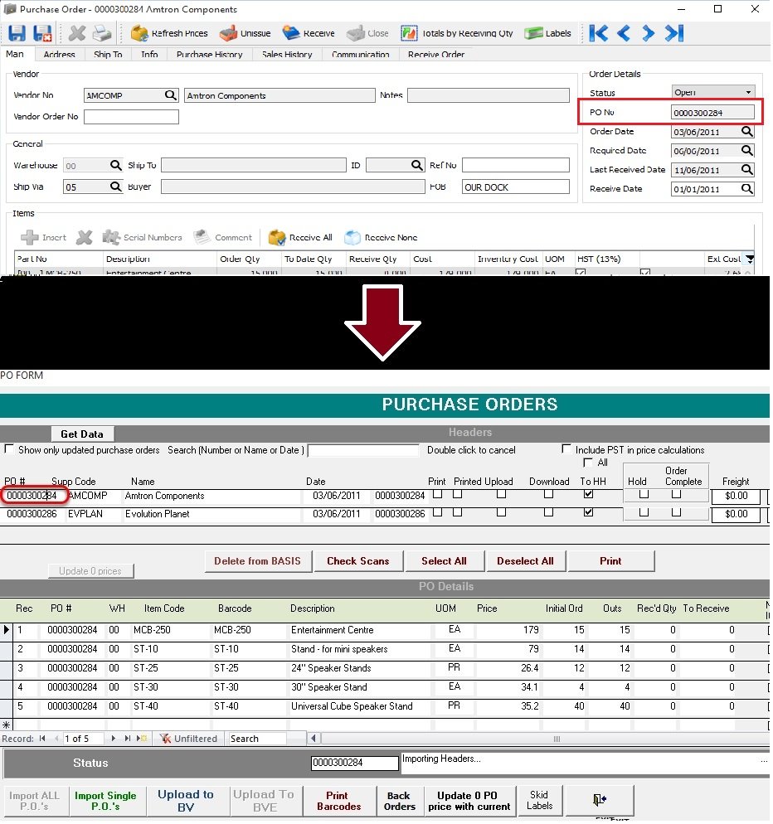Go to previous record arrow
Image resolution: width=773 pixels, height=824 pixels.
(624, 34)
